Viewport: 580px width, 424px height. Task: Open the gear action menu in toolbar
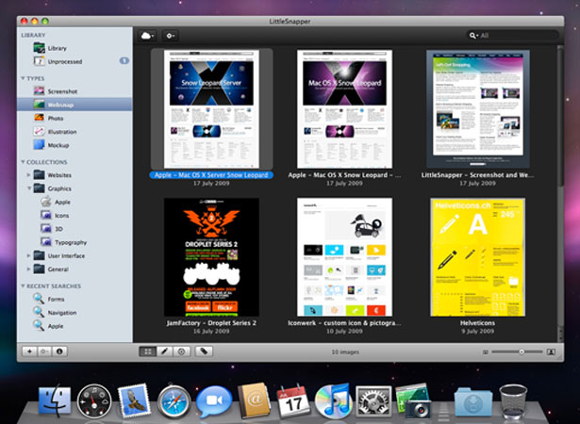170,36
